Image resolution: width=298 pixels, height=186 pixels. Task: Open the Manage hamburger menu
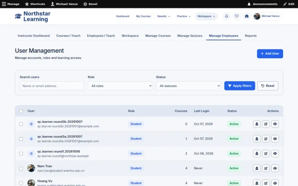11,4
